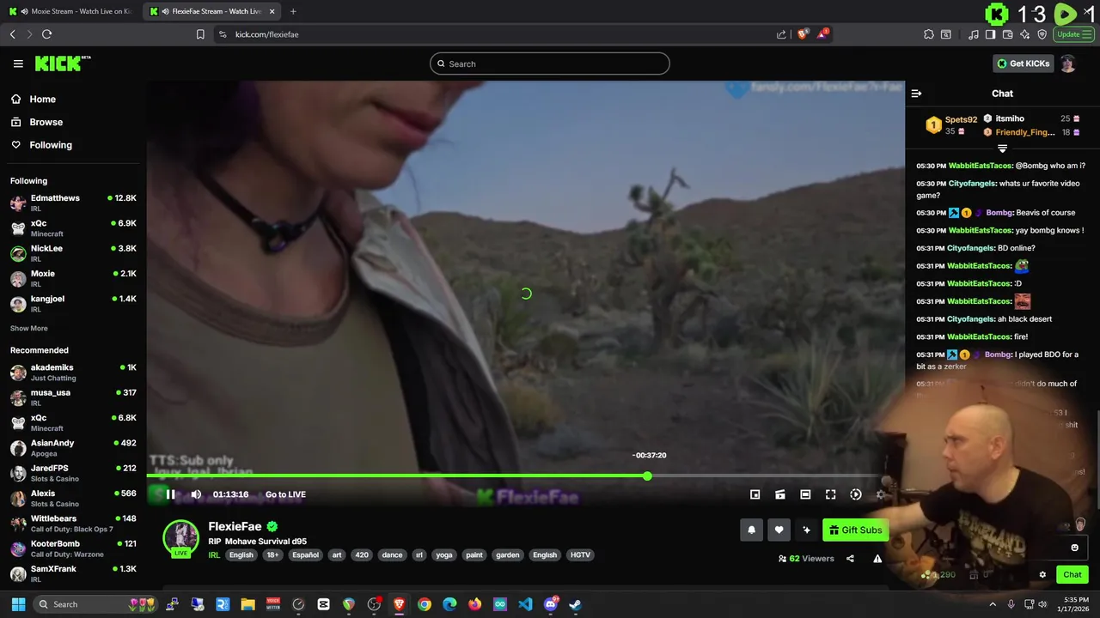
Task: Toggle fullscreen video
Action: [x=830, y=494]
